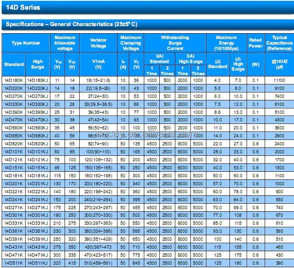This screenshot has height=268, width=294.
Task: Select the 240(216~264) varistor voltage cell
Action: point(99,200)
